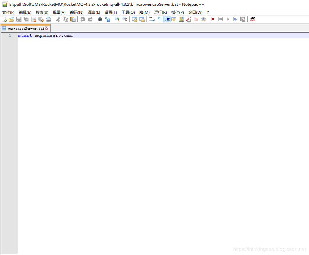Click the Play macro icon
The height and width of the screenshot is (255, 309).
[x=227, y=19]
